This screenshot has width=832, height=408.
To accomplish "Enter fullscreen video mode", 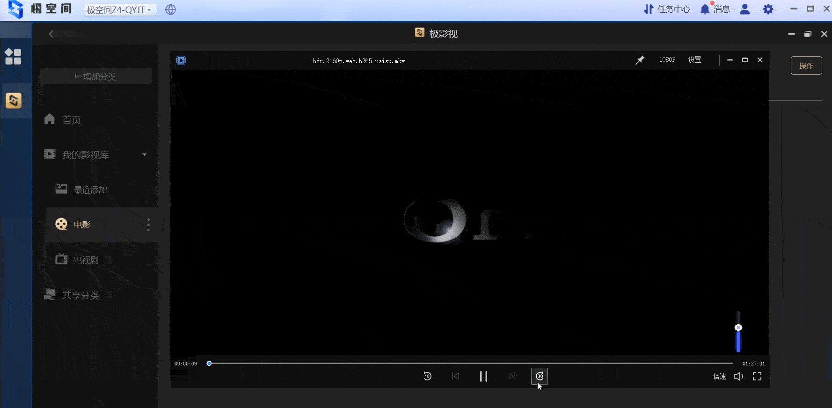I will click(757, 376).
